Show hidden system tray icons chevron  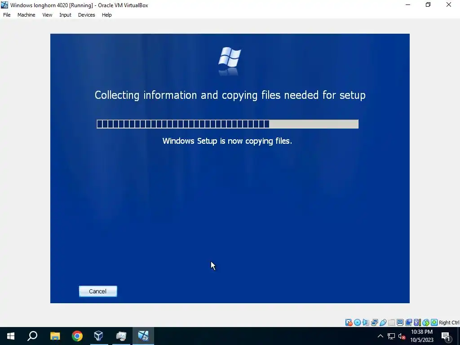point(380,336)
